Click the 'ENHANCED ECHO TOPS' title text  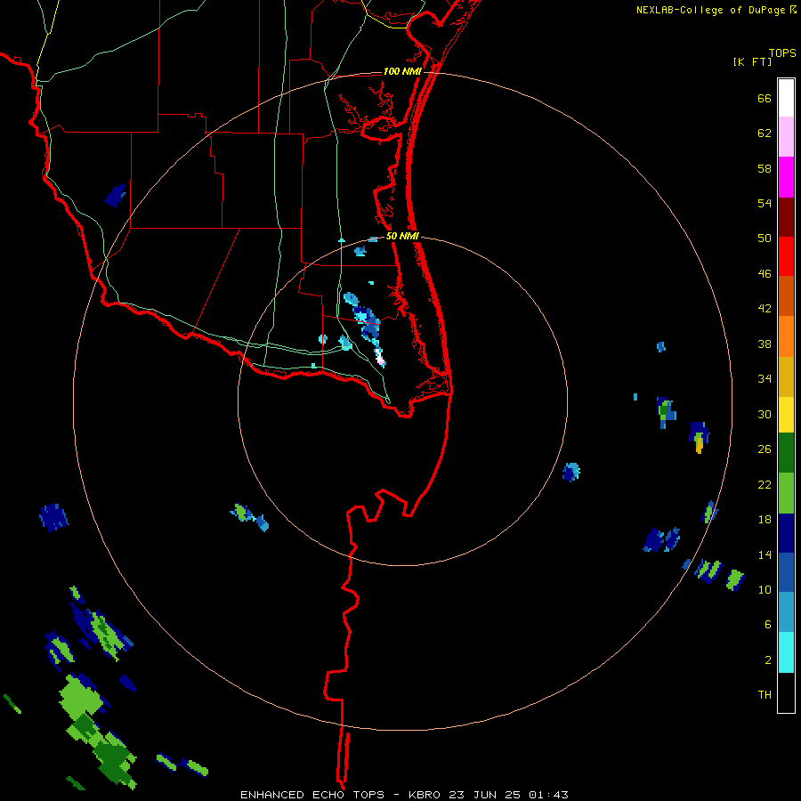[x=312, y=795]
